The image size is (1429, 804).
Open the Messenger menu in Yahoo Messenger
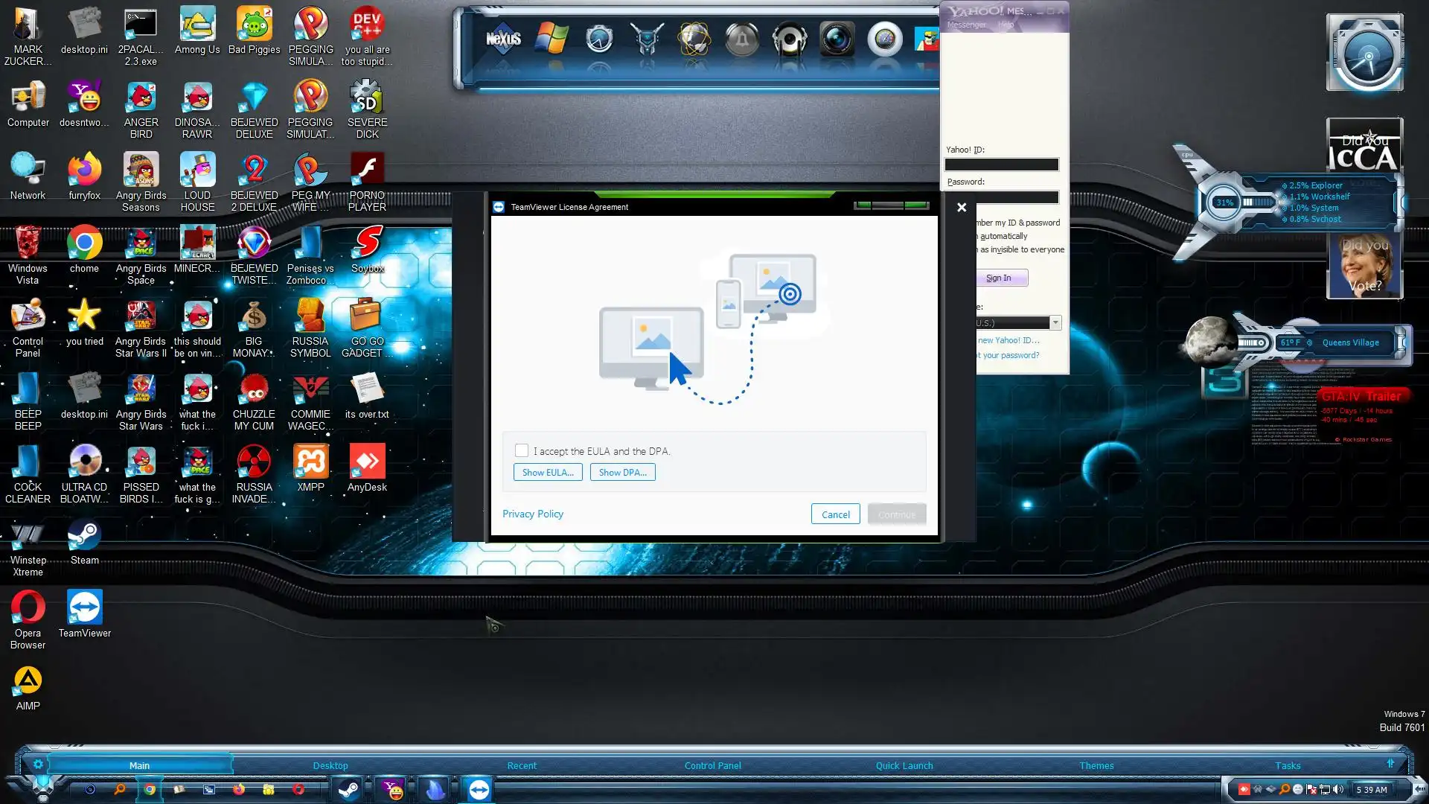(966, 25)
